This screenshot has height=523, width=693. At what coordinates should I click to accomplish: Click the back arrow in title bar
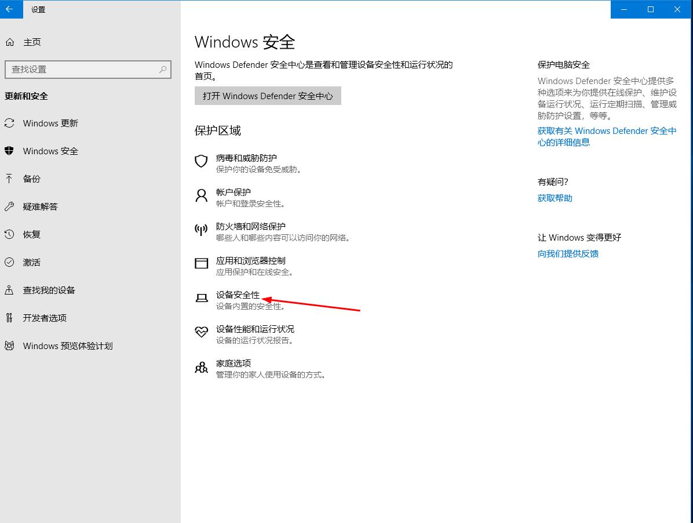click(x=10, y=9)
